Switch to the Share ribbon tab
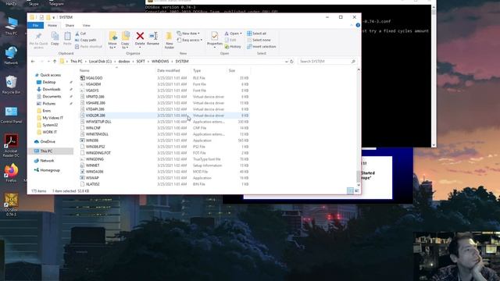This screenshot has width=500, height=281. (x=70, y=26)
